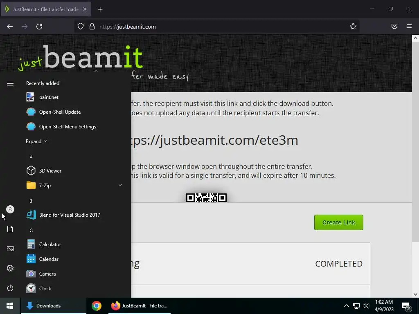
Task: Select the JustBeamIt browser tab
Action: 46,9
